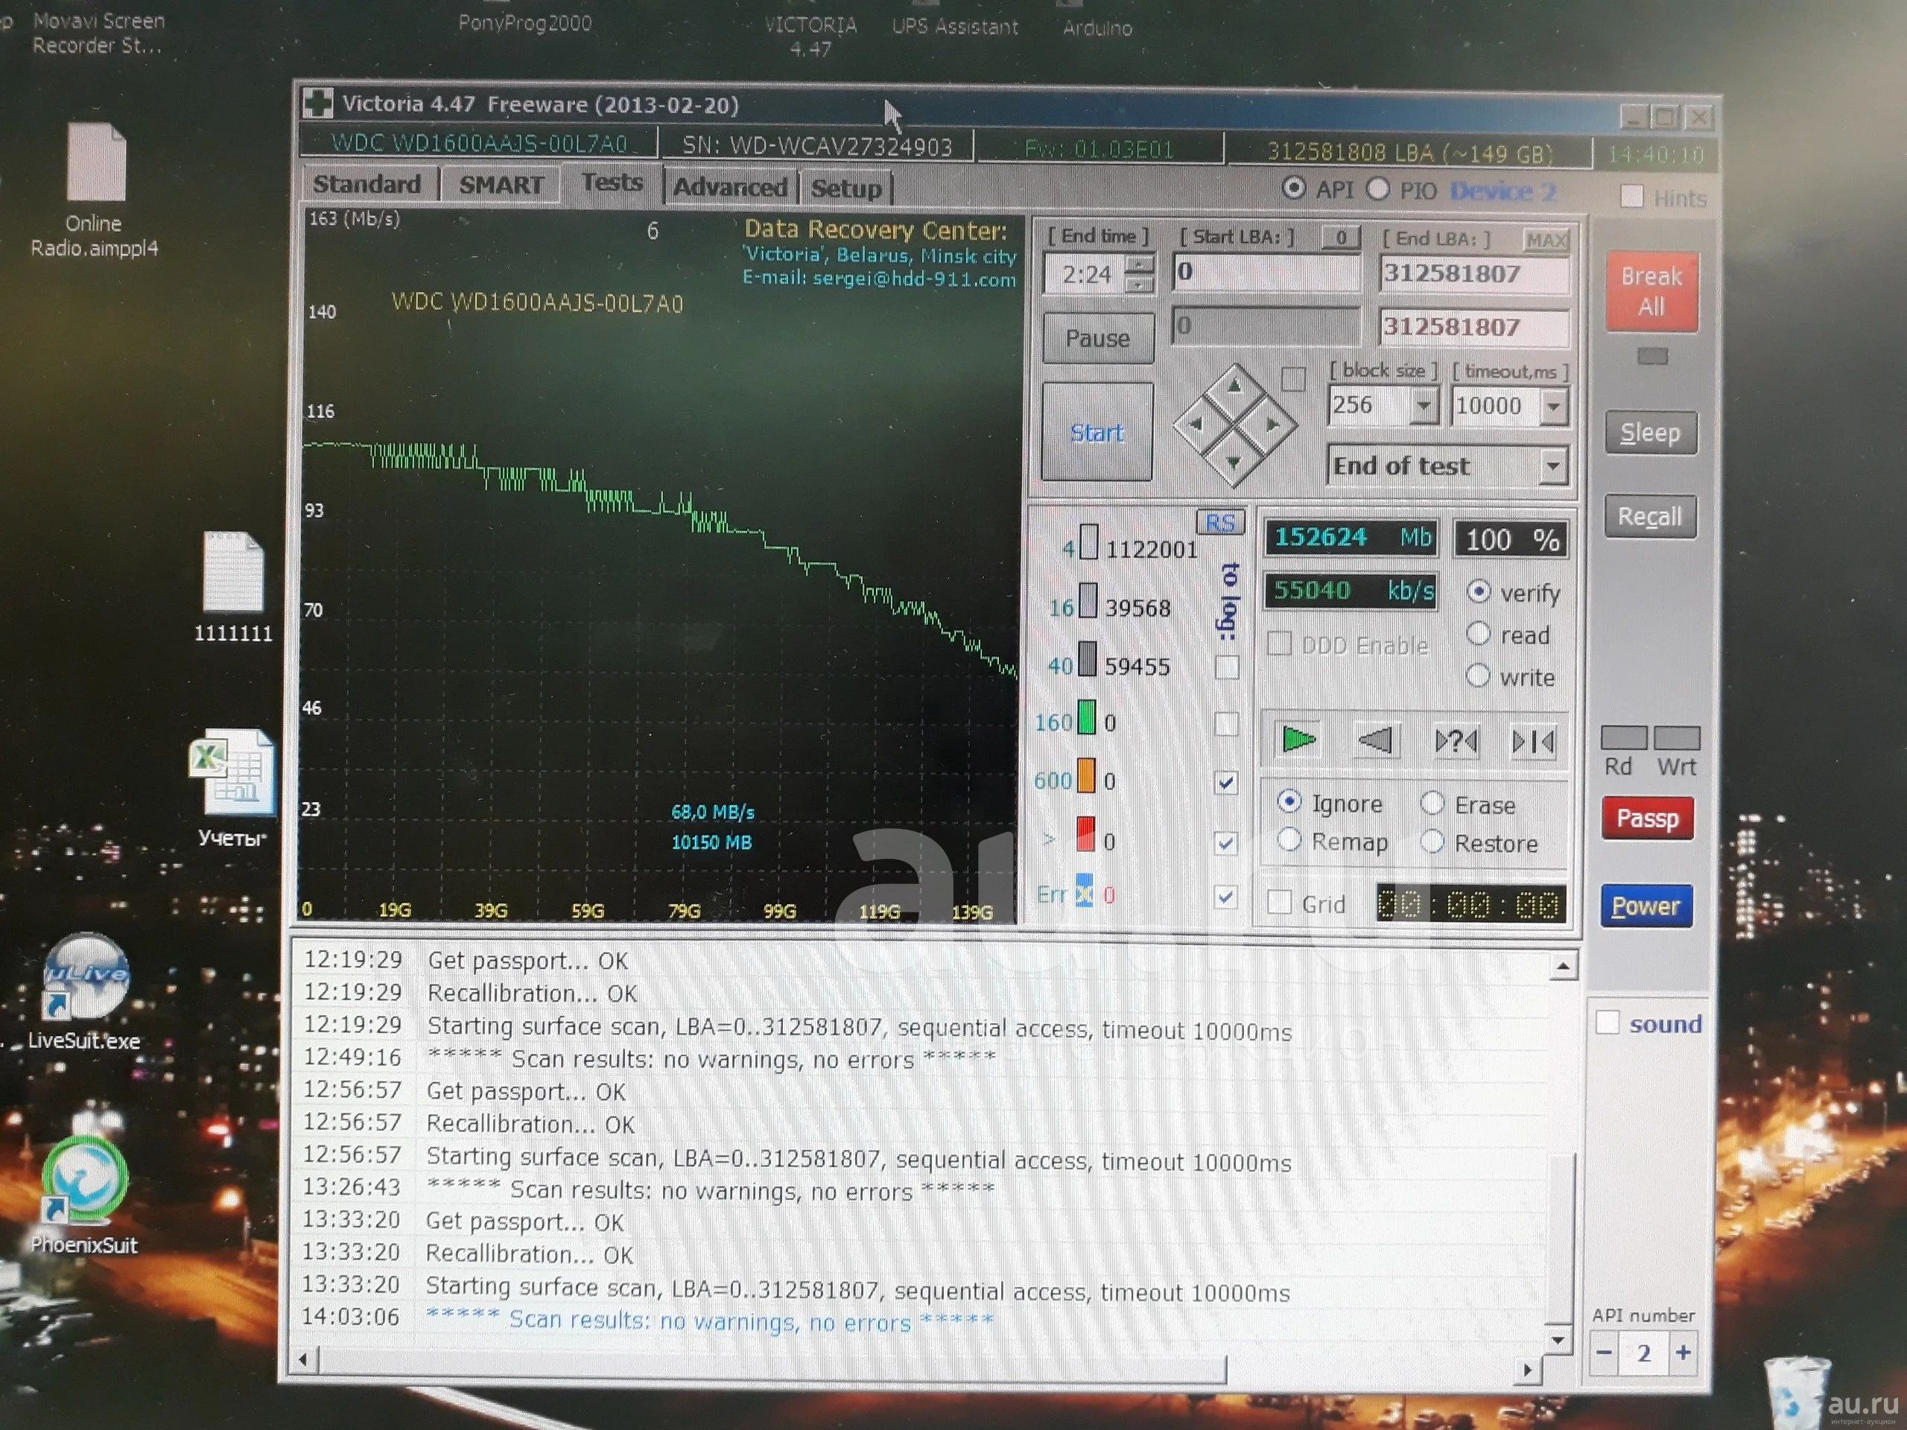1907x1430 pixels.
Task: Select the write test mode
Action: tap(1479, 676)
